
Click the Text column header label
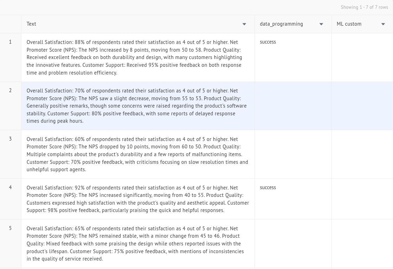31,24
